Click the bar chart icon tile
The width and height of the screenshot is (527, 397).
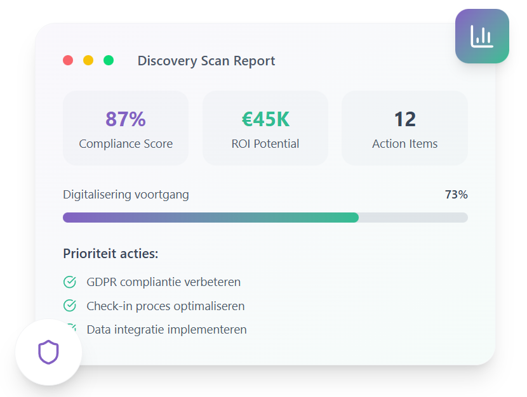click(x=482, y=36)
